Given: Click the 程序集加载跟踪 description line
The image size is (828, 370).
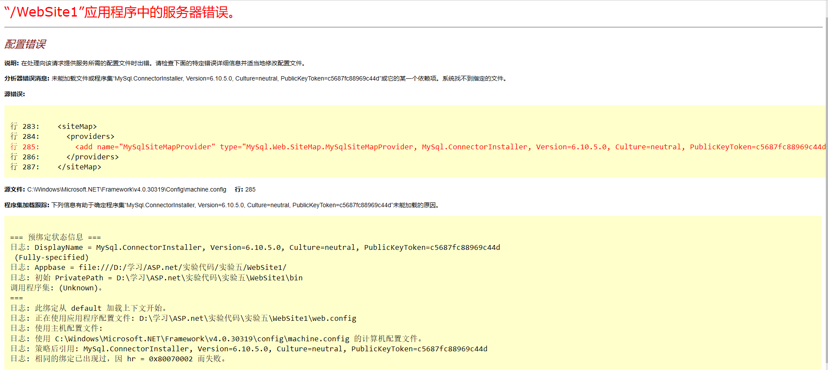Looking at the screenshot, I should click(x=222, y=205).
